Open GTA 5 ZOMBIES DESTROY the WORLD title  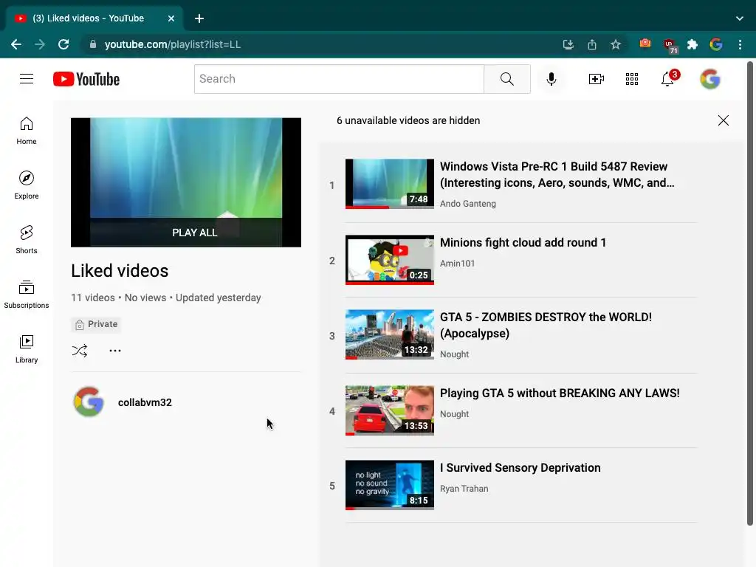pos(546,325)
